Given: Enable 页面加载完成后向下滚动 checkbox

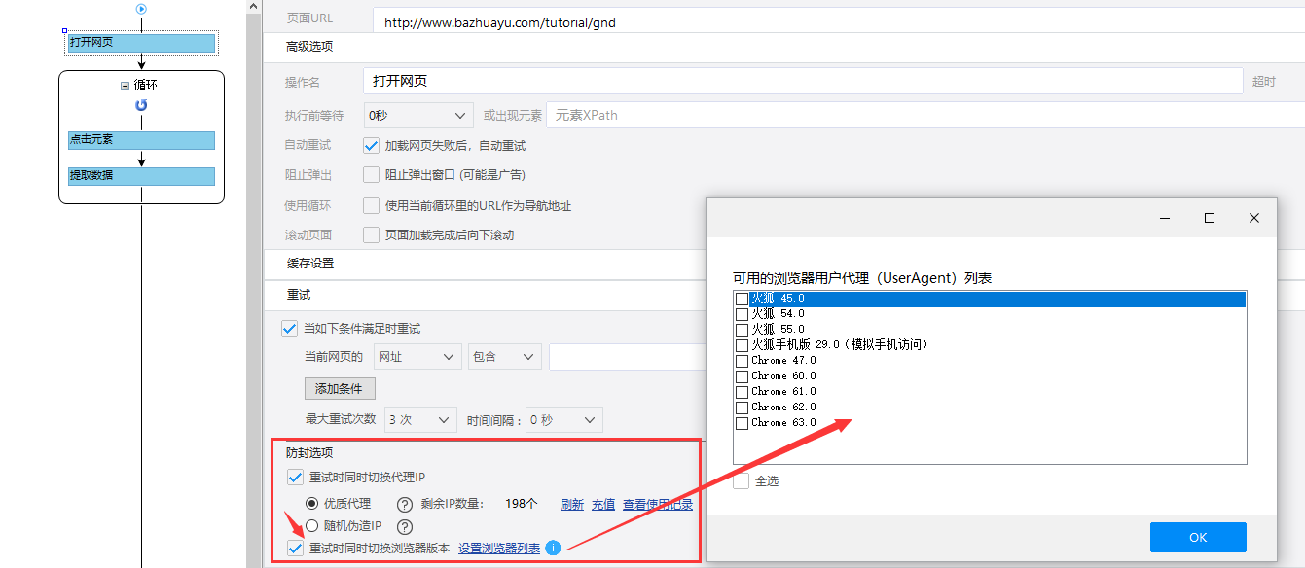Looking at the screenshot, I should 371,234.
